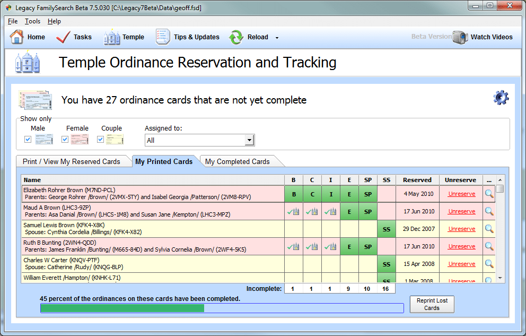The height and width of the screenshot is (336, 526).
Task: Click the 29 Dec 2007 reserved date
Action: [x=419, y=229]
